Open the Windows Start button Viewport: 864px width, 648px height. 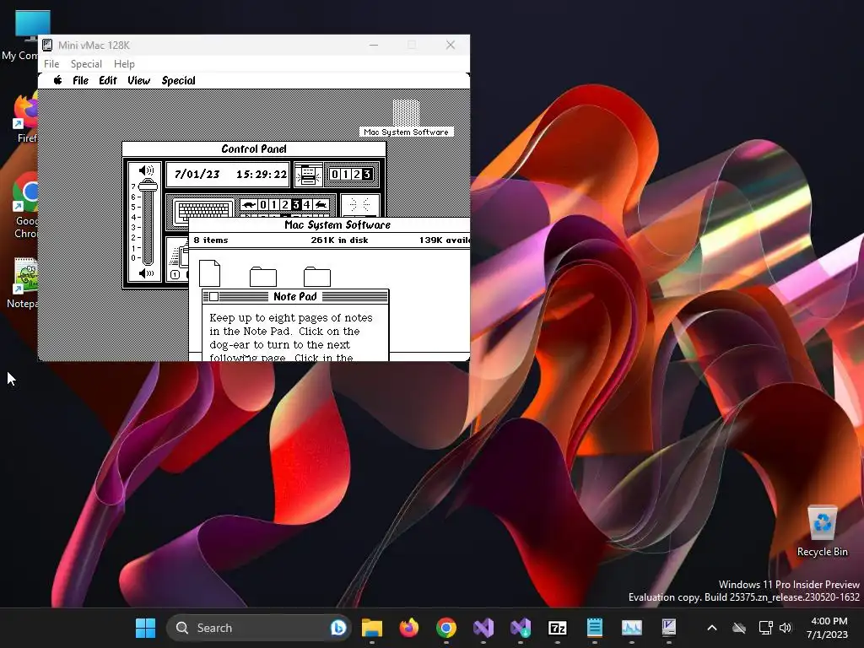point(145,628)
